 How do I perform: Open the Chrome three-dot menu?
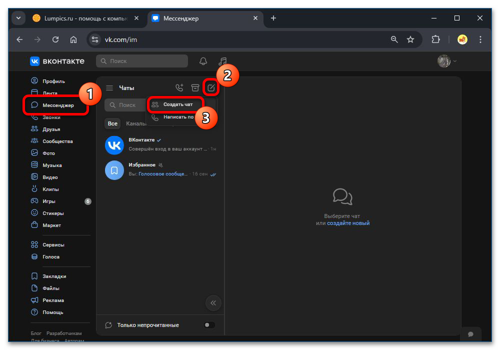point(480,39)
